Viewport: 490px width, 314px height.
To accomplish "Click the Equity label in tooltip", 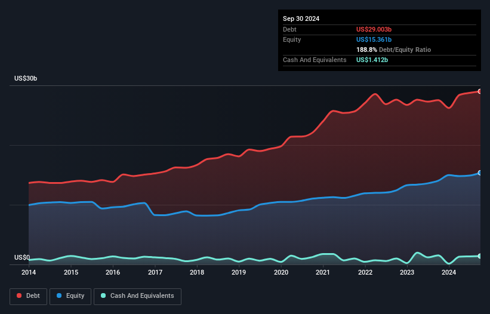I will pos(292,39).
